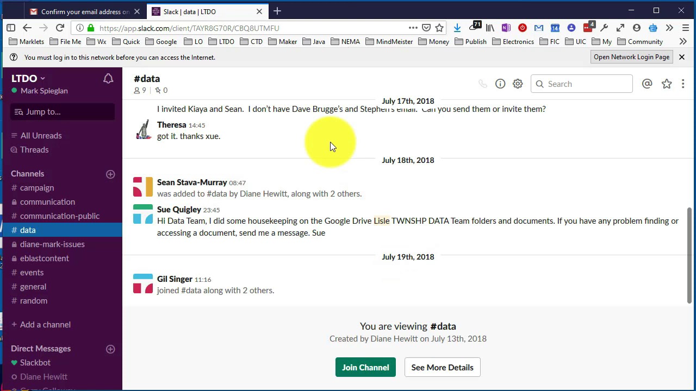The image size is (696, 391).
Task: Show more bookmarks chevron
Action: (x=683, y=42)
